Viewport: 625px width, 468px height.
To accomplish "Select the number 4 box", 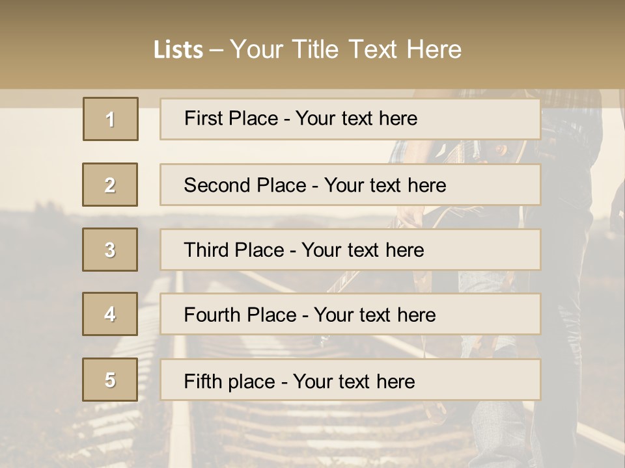I will click(x=110, y=315).
